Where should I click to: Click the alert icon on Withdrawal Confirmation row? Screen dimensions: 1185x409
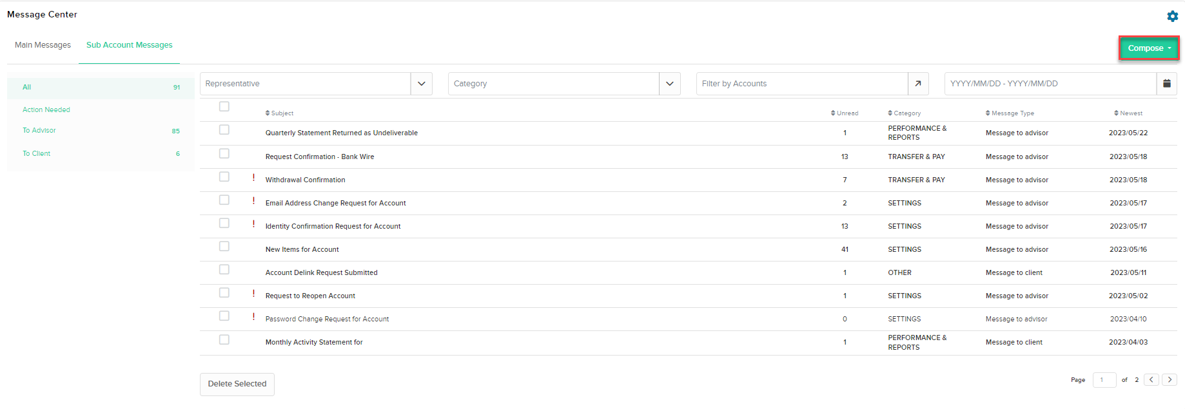pyautogui.click(x=253, y=178)
